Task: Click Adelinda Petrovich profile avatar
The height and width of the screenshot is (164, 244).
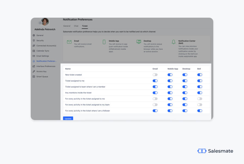Action: coord(45,22)
